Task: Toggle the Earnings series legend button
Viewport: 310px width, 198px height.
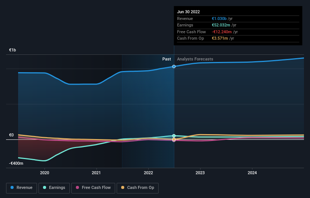Action: (54, 188)
